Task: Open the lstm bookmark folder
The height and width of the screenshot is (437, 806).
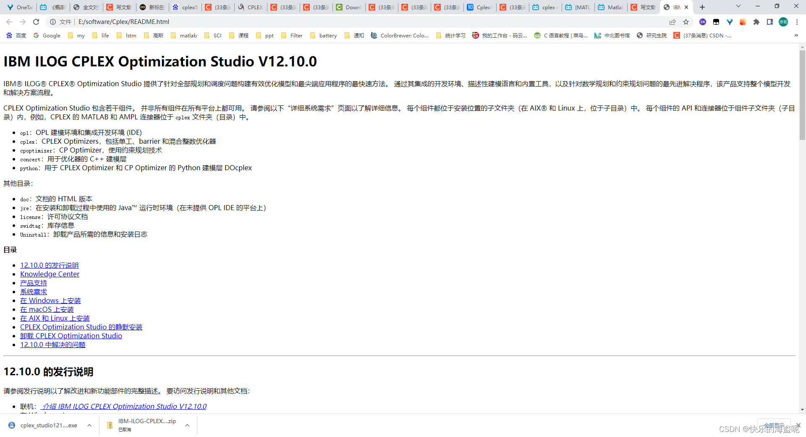Action: click(x=126, y=36)
